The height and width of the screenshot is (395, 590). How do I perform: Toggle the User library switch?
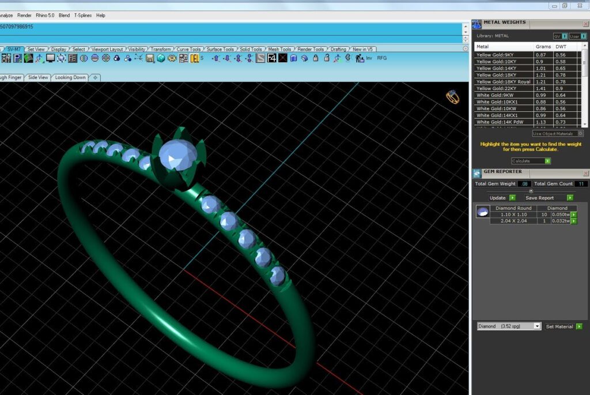point(577,36)
